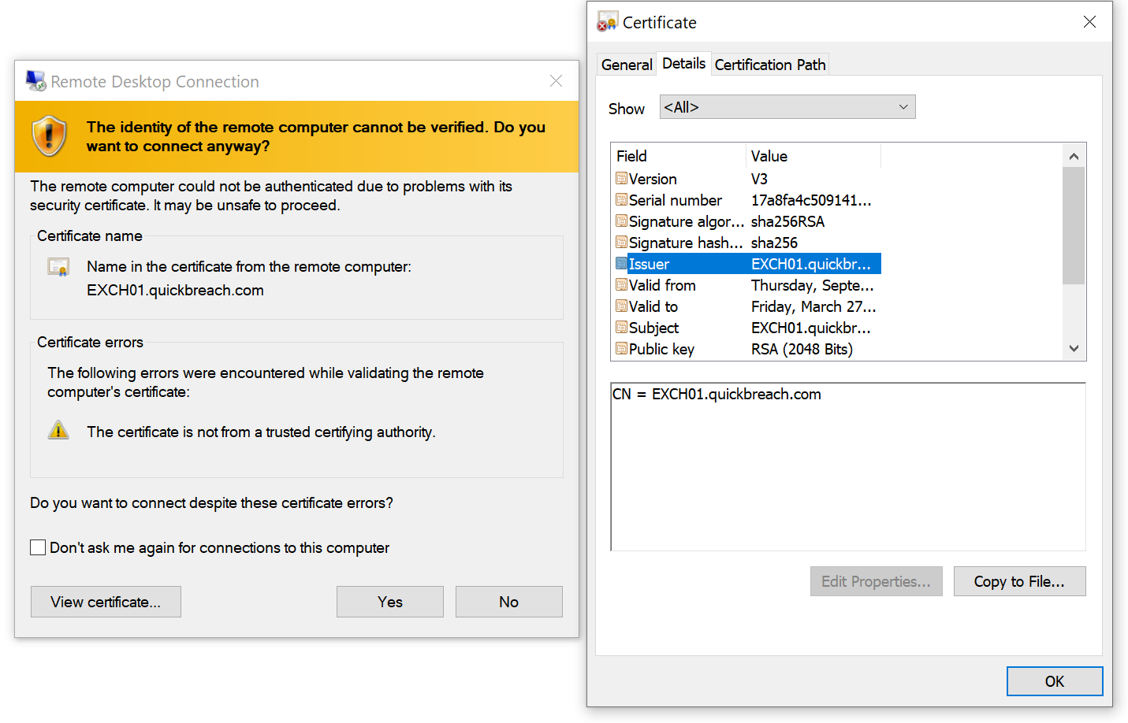Screen dimensions: 1128x723
Task: Select the Version row value V3
Action: (x=759, y=179)
